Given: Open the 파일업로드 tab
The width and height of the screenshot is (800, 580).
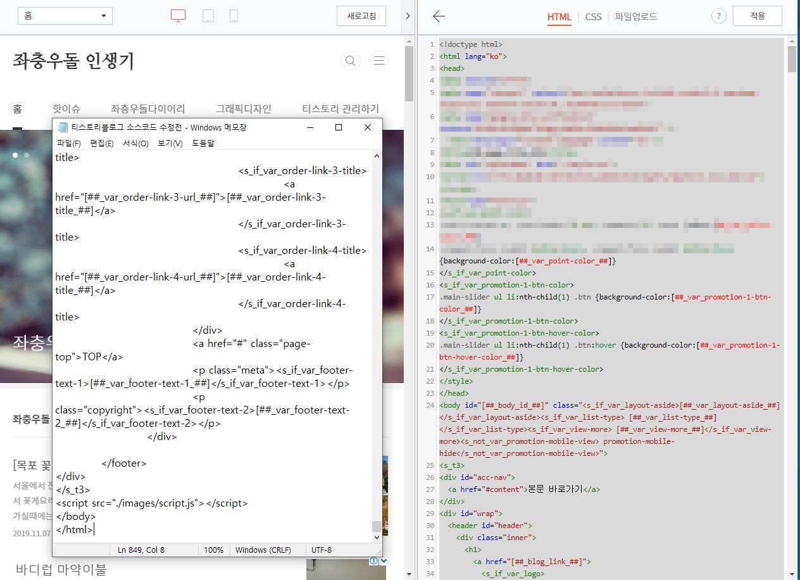Looking at the screenshot, I should [636, 17].
